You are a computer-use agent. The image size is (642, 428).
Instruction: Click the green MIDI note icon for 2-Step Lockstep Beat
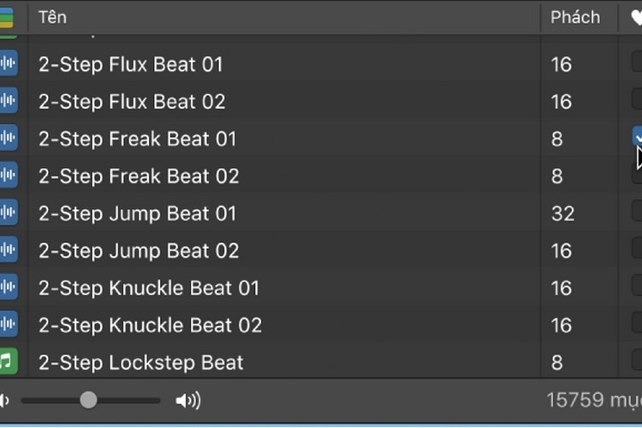point(8,362)
